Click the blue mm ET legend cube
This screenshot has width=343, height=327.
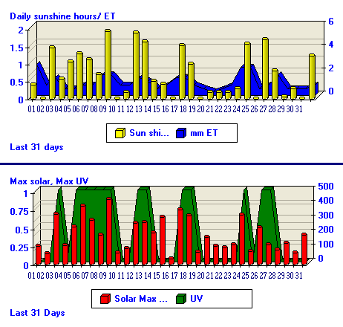pos(181,133)
